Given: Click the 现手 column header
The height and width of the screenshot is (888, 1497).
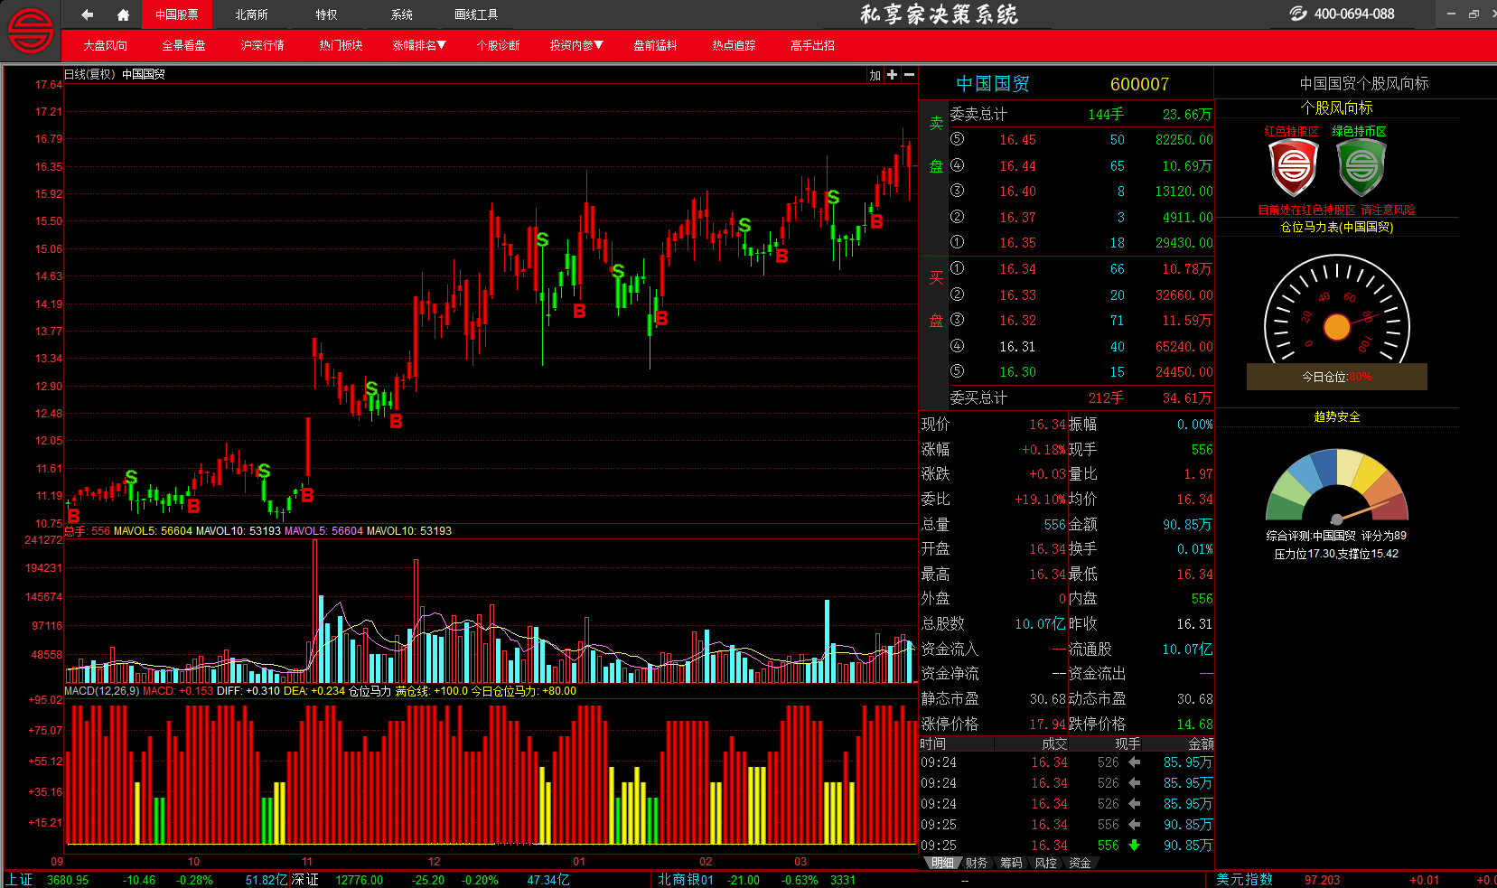Looking at the screenshot, I should (1127, 743).
